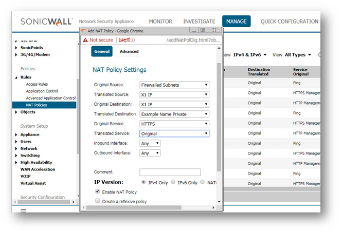Select NAT Policies in sidebar
The height and width of the screenshot is (234, 342).
(x=44, y=105)
